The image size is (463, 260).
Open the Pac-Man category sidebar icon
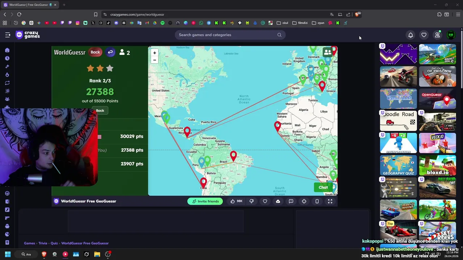tap(7, 234)
